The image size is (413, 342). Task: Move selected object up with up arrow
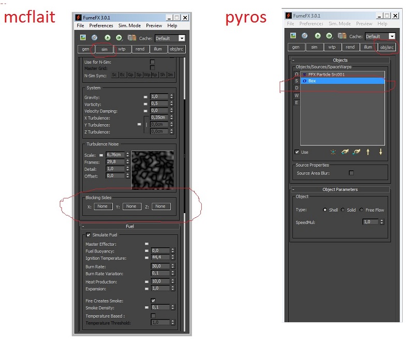tap(368, 152)
